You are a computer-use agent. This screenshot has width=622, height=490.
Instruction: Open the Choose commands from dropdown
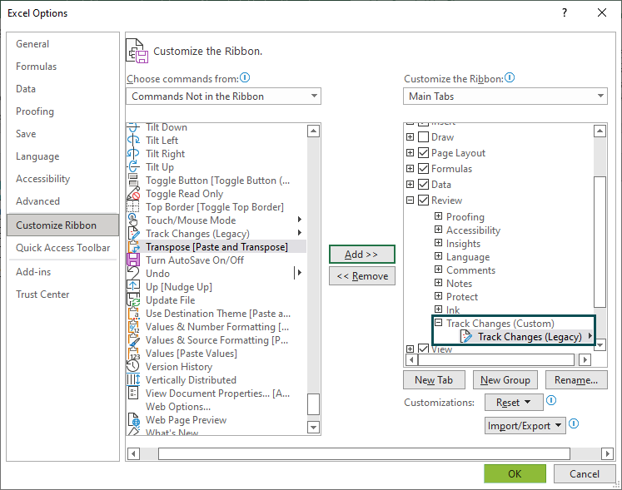coord(223,97)
